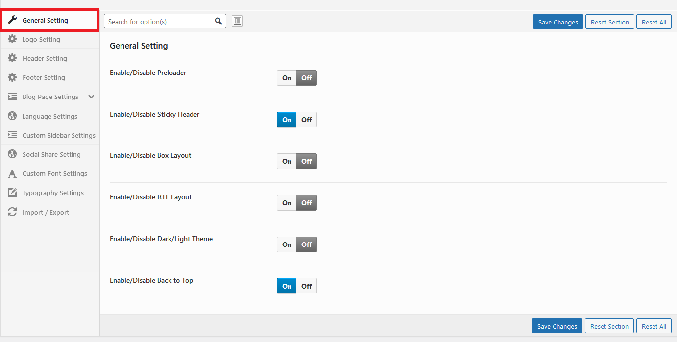Open Custom Sidebar Settings section
677x342 pixels.
(x=59, y=135)
